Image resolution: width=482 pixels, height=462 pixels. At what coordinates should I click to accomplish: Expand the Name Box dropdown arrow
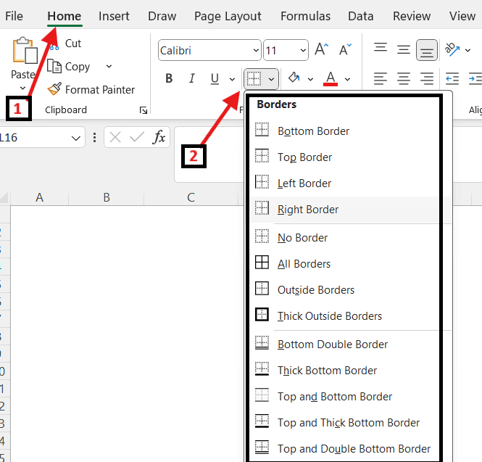[76, 138]
